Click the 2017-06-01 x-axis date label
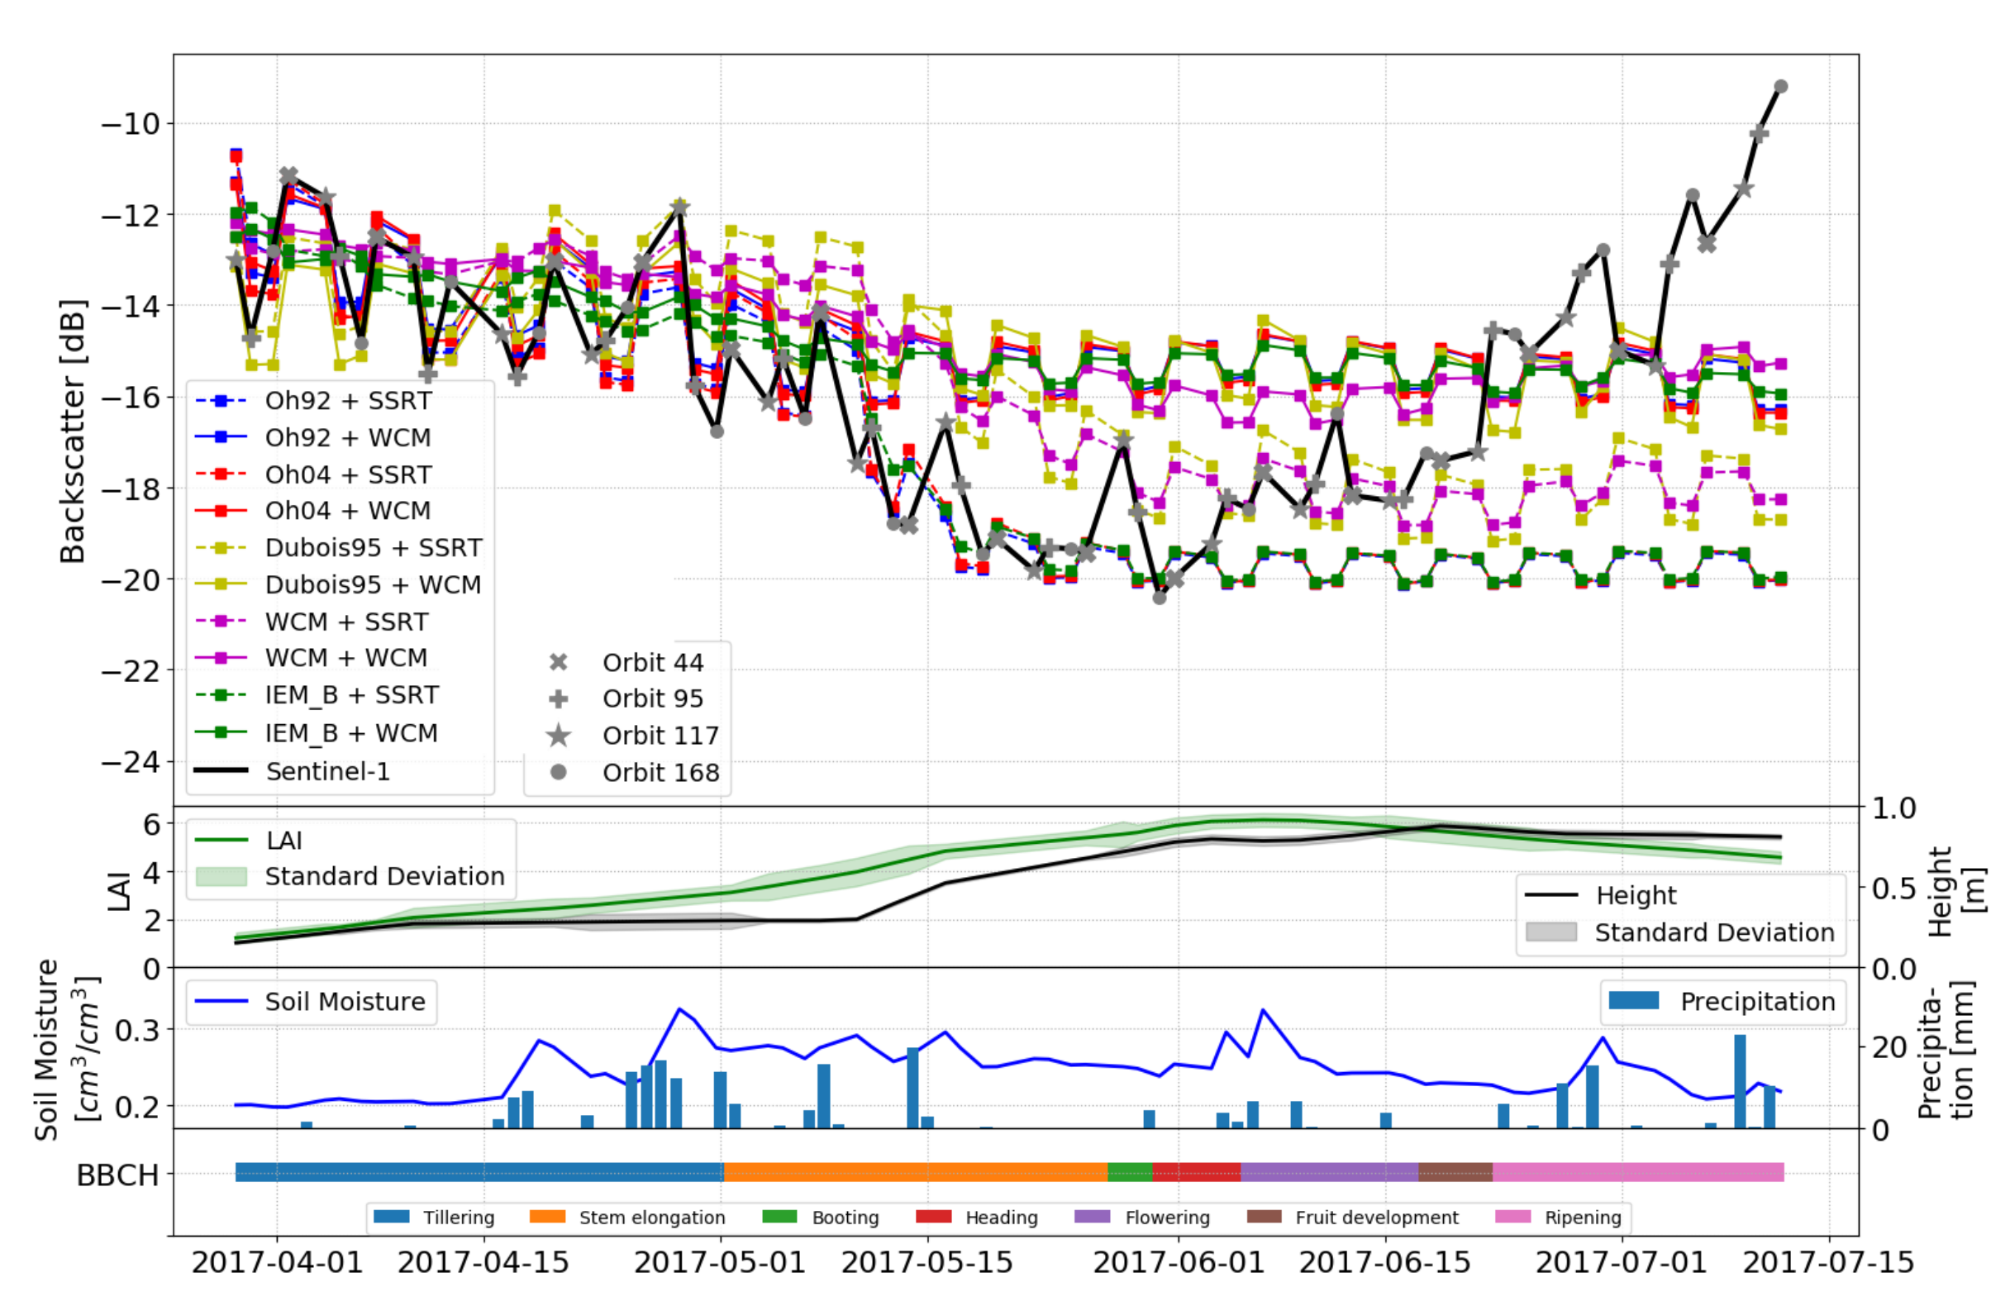 pyautogui.click(x=1178, y=1262)
